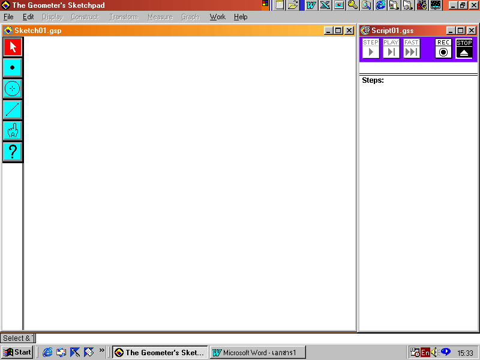
Task: Open the Display menu
Action: 52,17
